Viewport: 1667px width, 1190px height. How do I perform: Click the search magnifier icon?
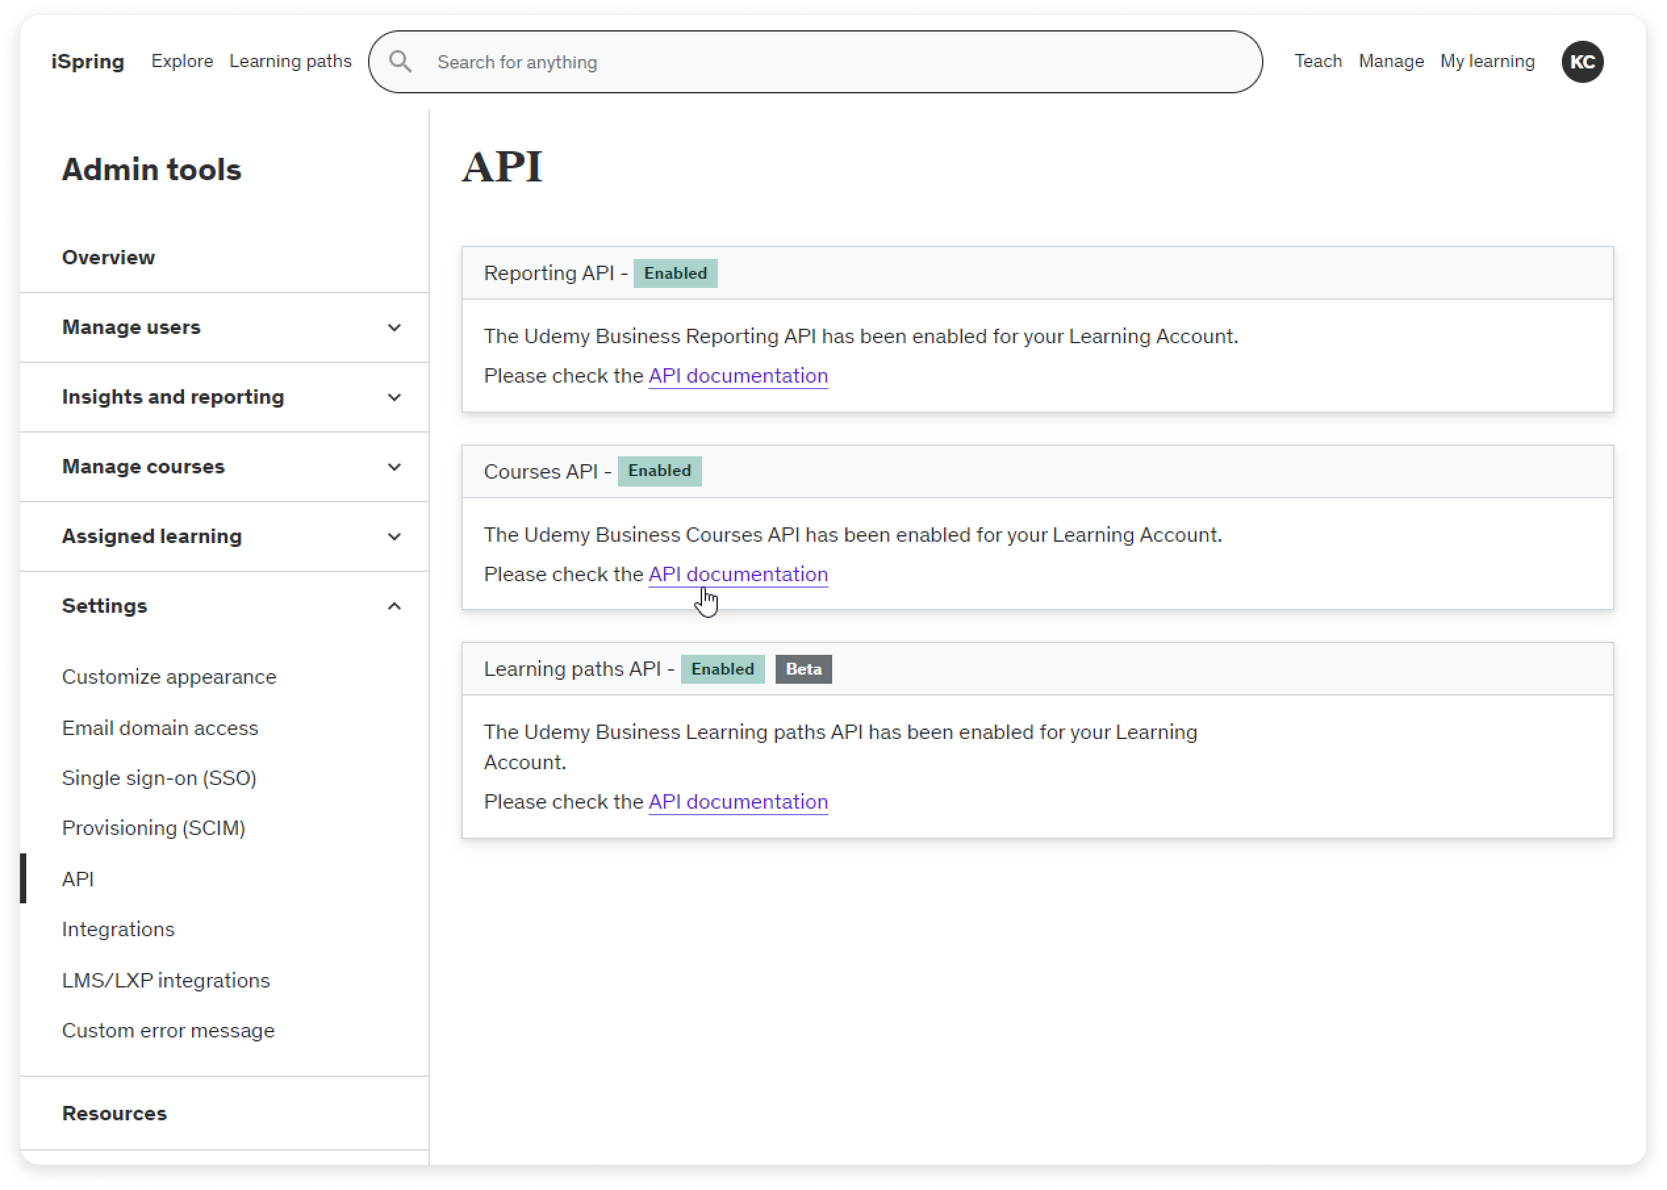click(x=400, y=62)
